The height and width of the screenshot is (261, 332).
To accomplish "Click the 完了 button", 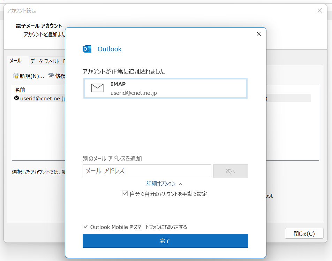I will click(165, 241).
